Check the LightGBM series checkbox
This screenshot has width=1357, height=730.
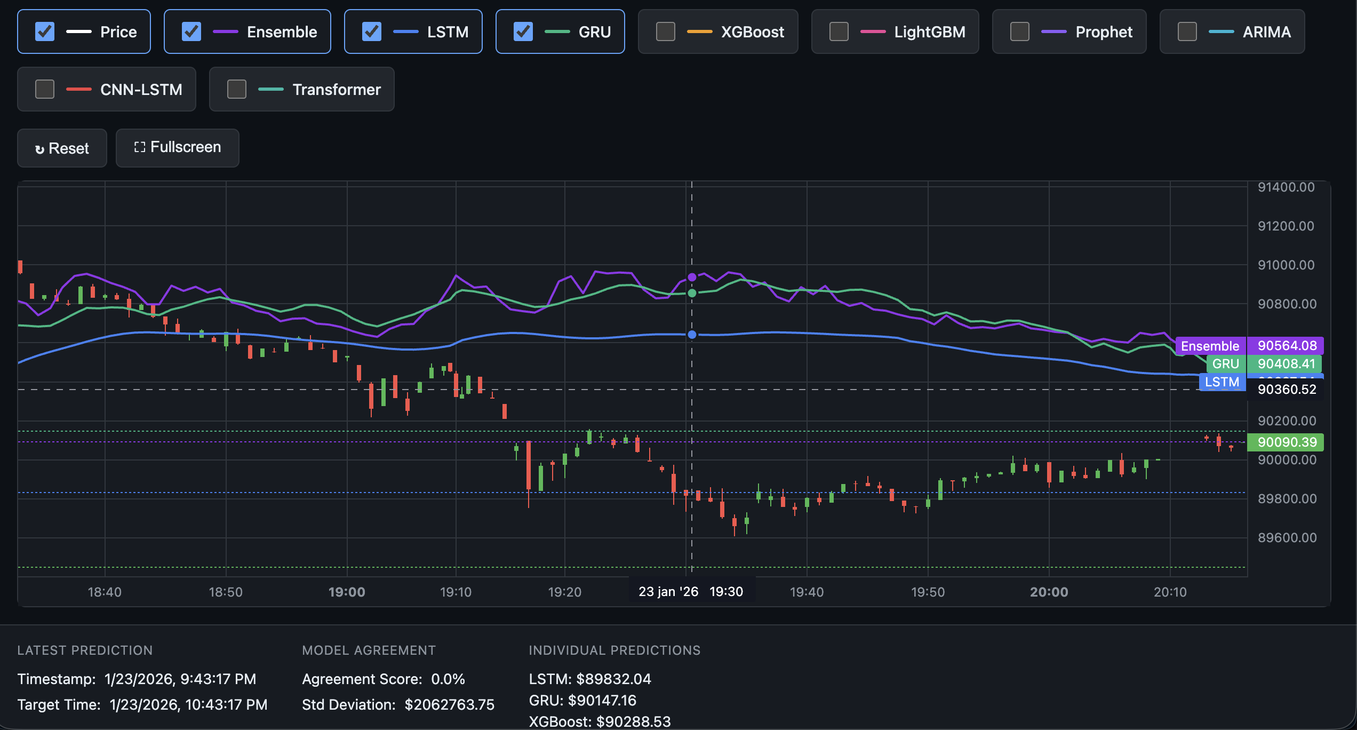(x=839, y=31)
